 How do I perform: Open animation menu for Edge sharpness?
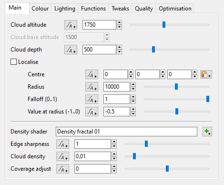coord(62,144)
